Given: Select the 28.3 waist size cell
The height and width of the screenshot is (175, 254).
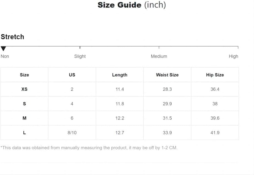Looking at the screenshot, I should [167, 89].
